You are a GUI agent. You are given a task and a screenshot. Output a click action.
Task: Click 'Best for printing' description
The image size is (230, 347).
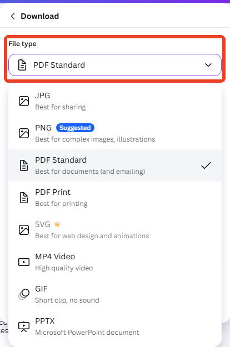coord(61,204)
